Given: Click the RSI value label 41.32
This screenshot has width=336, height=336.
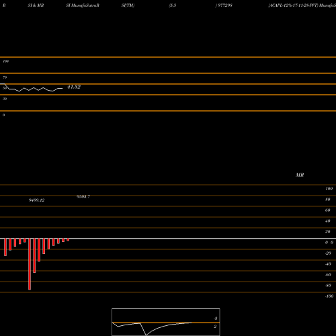Looking at the screenshot, I should tap(74, 87).
